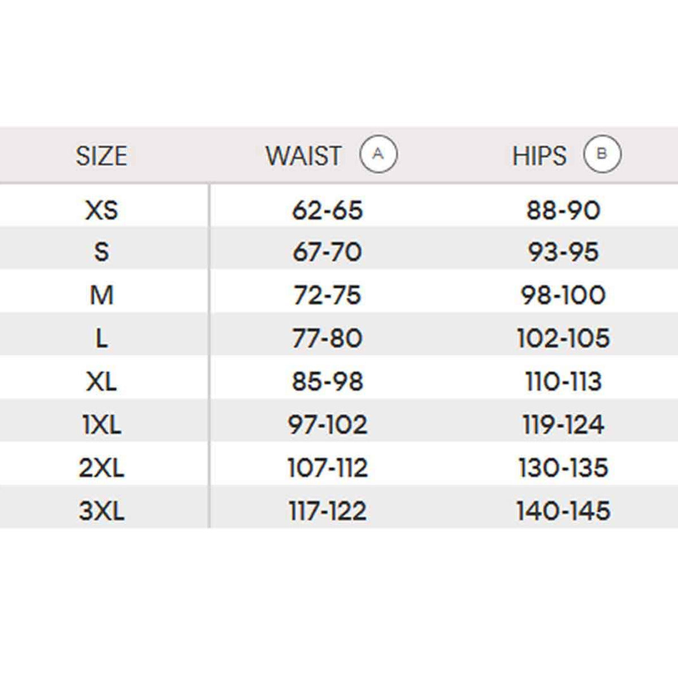
Task: Select the XS size row label
Action: click(x=102, y=210)
